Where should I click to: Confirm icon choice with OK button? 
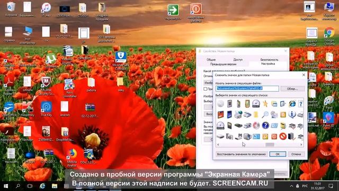click(278, 154)
